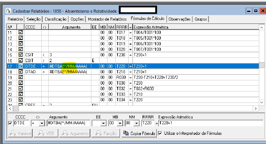Open the MB dropdown in editor
Screen dimensions: 266x144
point(120,123)
